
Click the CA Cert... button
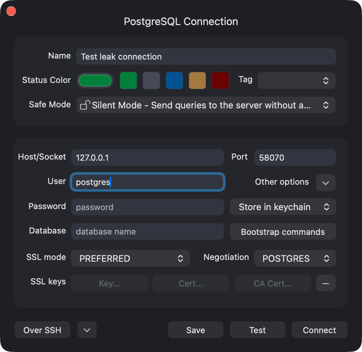coord(273,283)
